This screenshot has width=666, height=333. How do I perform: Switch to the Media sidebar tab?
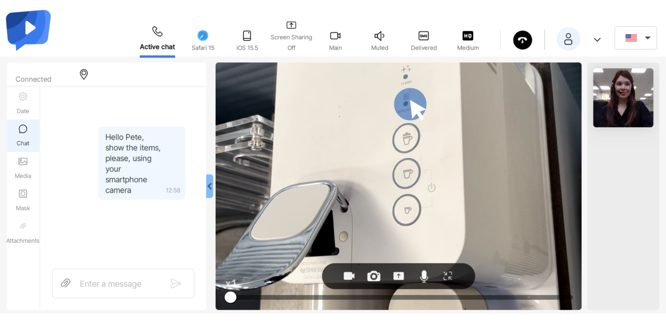[23, 168]
